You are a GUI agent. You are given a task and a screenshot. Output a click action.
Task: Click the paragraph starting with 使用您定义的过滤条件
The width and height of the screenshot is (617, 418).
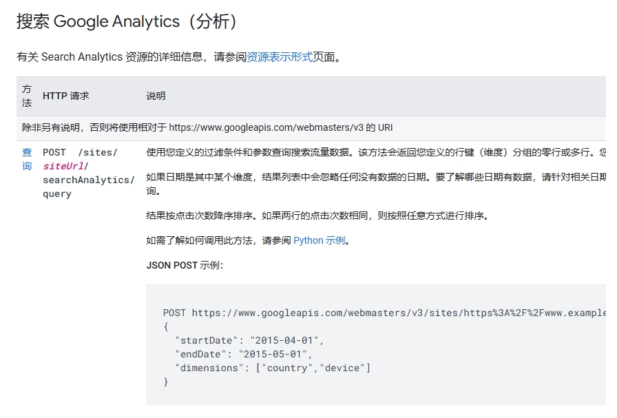click(x=372, y=152)
